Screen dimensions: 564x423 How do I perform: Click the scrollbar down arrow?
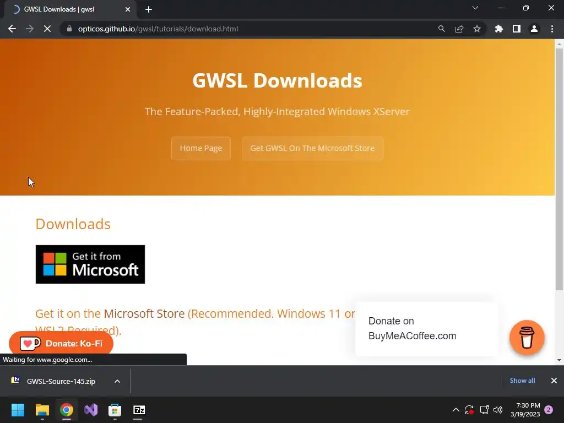point(559,360)
